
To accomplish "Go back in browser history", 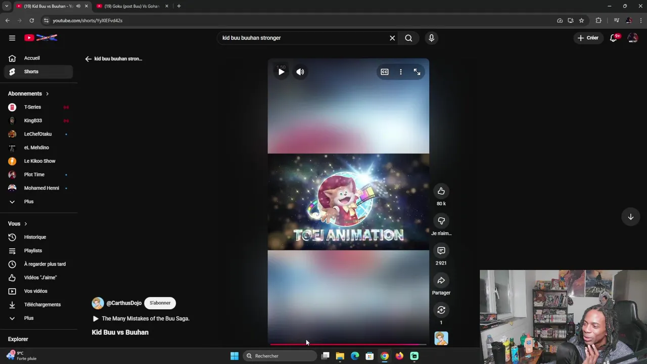I will [7, 21].
